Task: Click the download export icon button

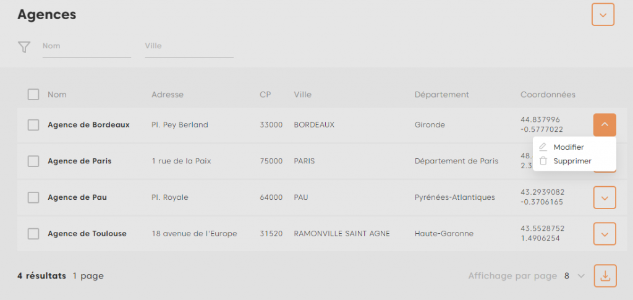Action: (x=605, y=276)
